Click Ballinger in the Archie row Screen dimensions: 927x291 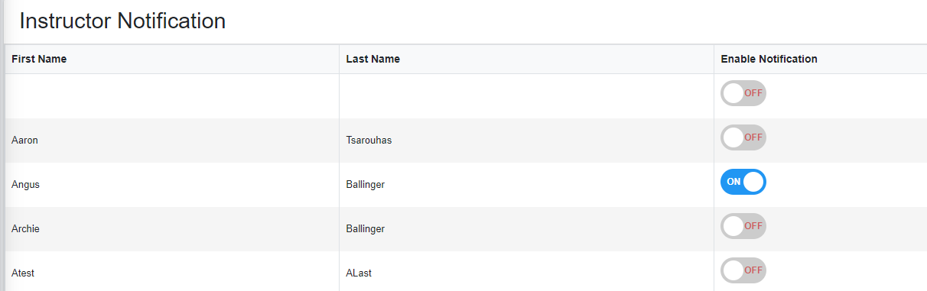(365, 229)
